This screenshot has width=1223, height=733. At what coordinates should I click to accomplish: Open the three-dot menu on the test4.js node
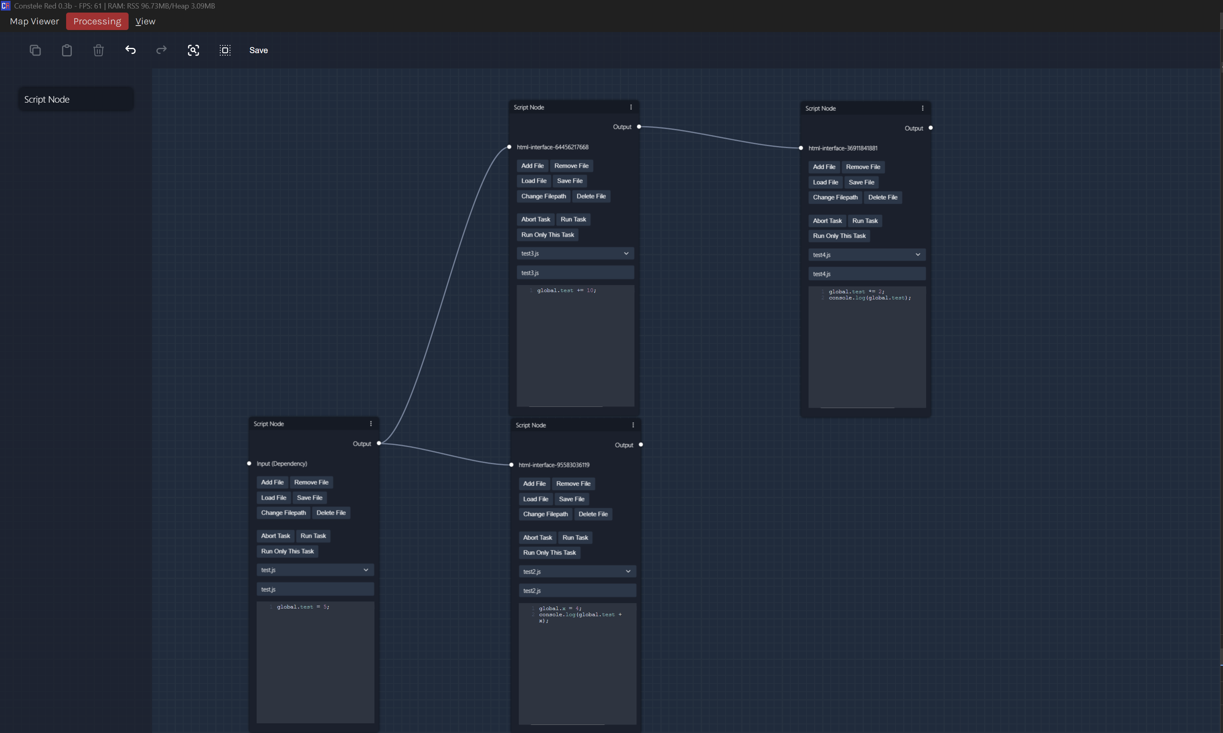(x=922, y=108)
